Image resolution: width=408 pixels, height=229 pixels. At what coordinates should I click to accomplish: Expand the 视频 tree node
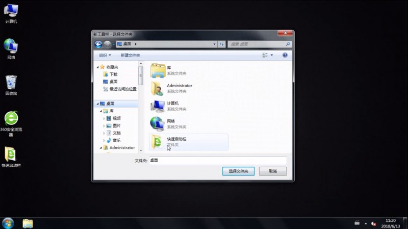104,118
